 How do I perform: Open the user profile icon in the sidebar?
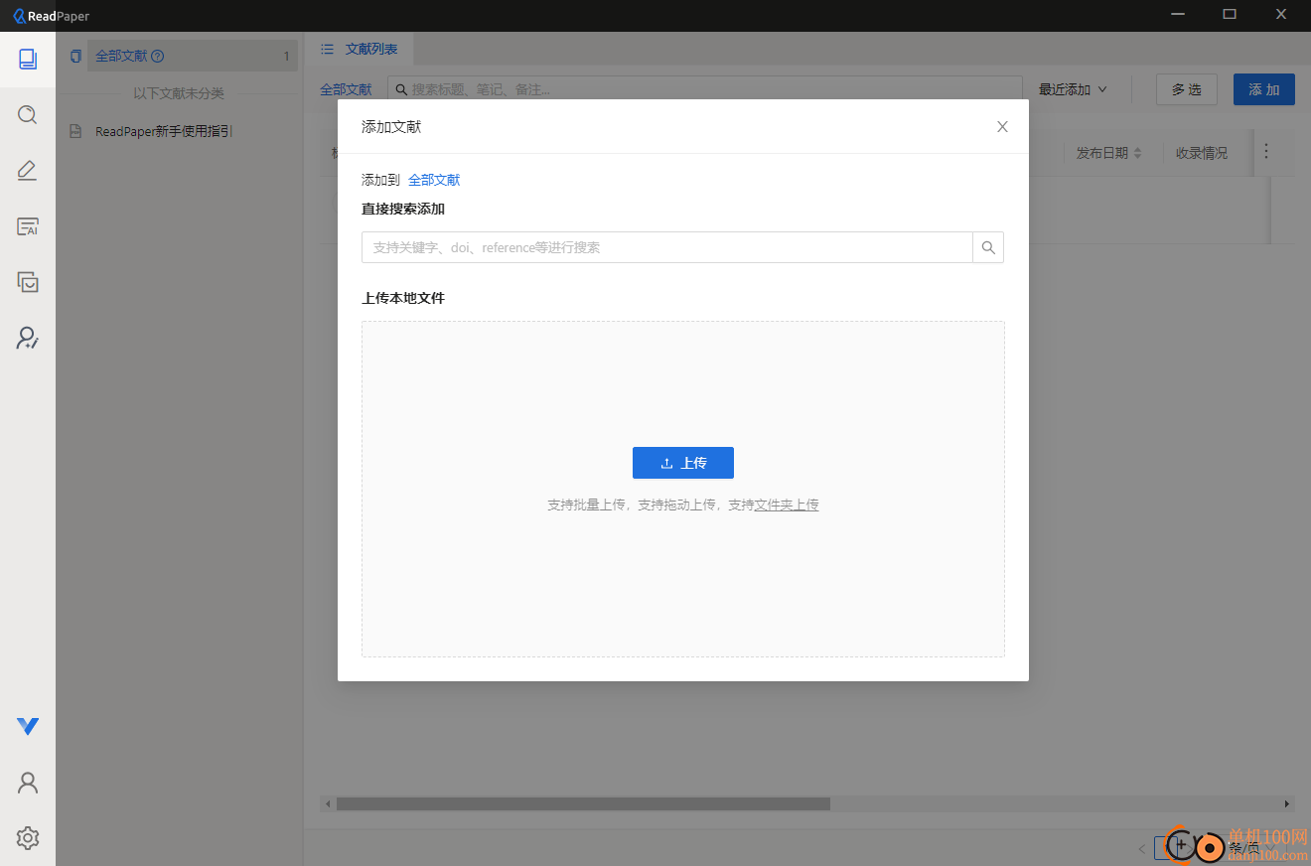tap(28, 783)
